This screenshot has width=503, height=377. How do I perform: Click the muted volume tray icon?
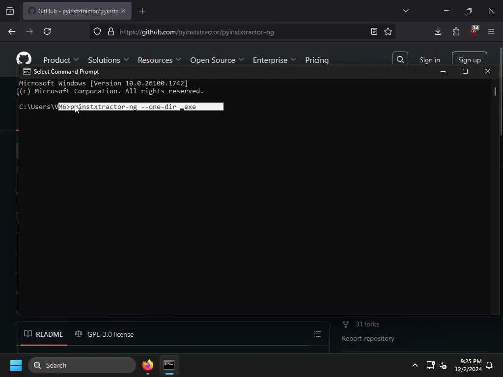pyautogui.click(x=444, y=365)
